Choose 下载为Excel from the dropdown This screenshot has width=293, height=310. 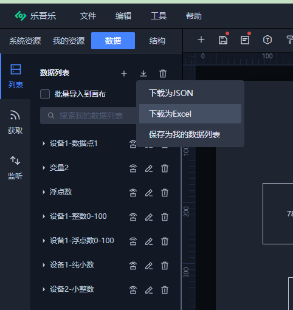190,114
